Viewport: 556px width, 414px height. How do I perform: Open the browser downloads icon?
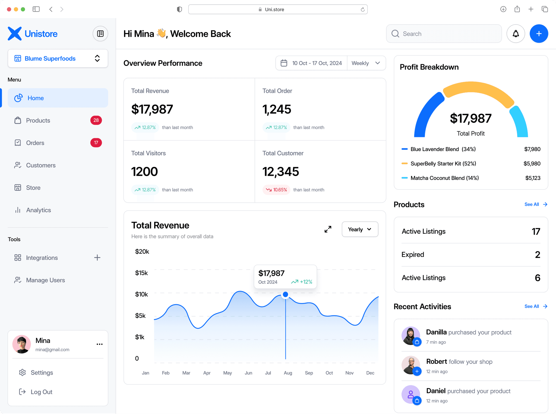point(503,9)
